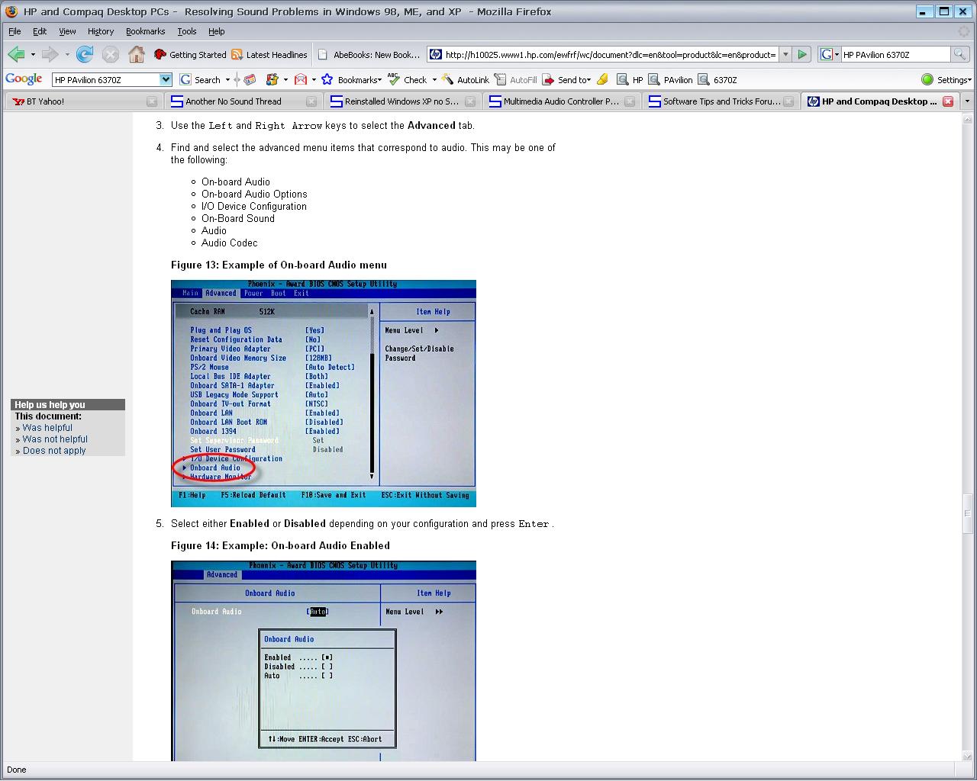The width and height of the screenshot is (977, 781).
Task: Click the mail envelope icon on the Google toolbar
Action: pyautogui.click(x=301, y=79)
